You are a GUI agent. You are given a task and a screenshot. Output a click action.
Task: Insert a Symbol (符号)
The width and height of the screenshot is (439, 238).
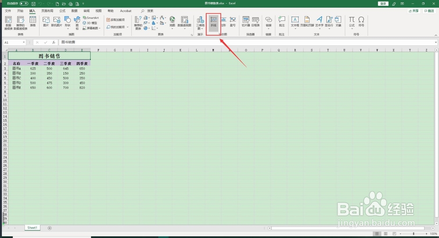pyautogui.click(x=361, y=21)
